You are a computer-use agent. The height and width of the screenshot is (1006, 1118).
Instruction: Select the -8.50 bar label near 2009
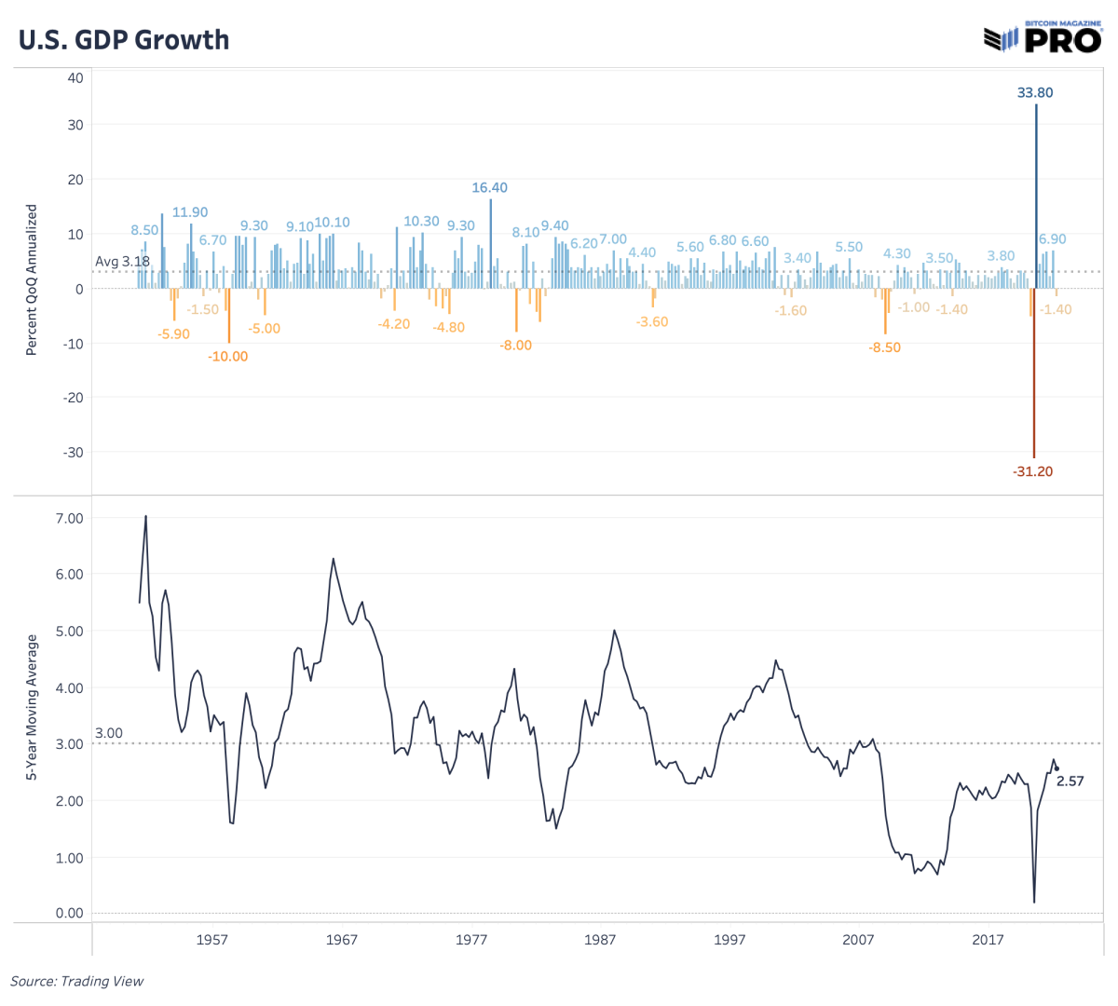point(884,347)
